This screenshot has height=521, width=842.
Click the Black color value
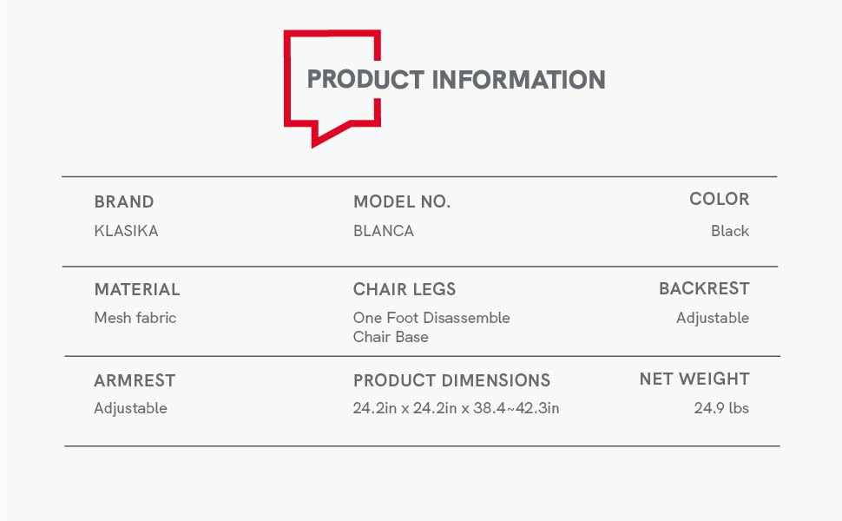point(730,231)
